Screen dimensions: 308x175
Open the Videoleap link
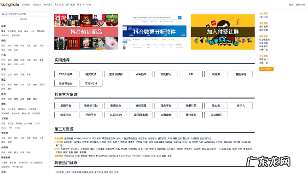(69, 156)
